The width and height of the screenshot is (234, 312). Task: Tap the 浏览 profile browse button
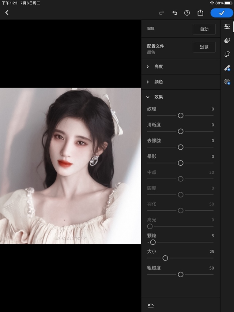click(x=204, y=47)
